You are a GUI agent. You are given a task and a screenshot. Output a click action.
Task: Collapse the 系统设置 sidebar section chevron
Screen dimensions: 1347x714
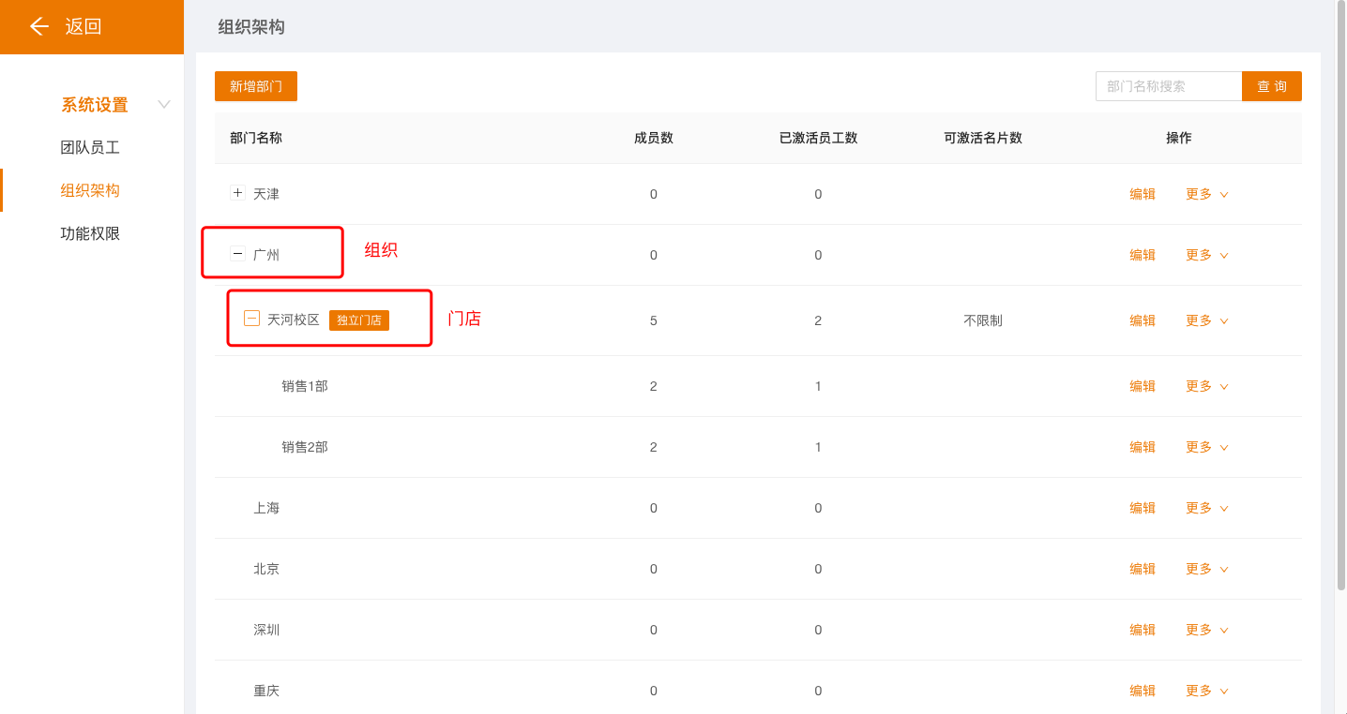click(164, 104)
